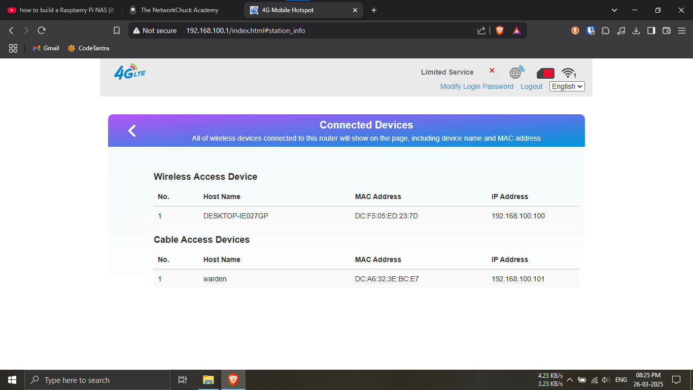This screenshot has width=693, height=390.
Task: Click the globe network status icon
Action: tap(516, 73)
